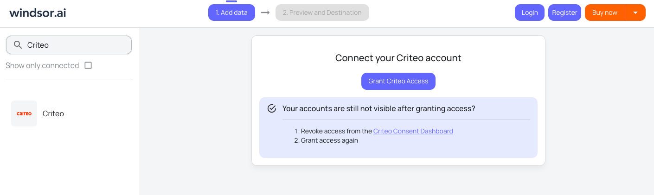Click the orange Buy now button
Image resolution: width=654 pixels, height=195 pixels.
tap(604, 13)
